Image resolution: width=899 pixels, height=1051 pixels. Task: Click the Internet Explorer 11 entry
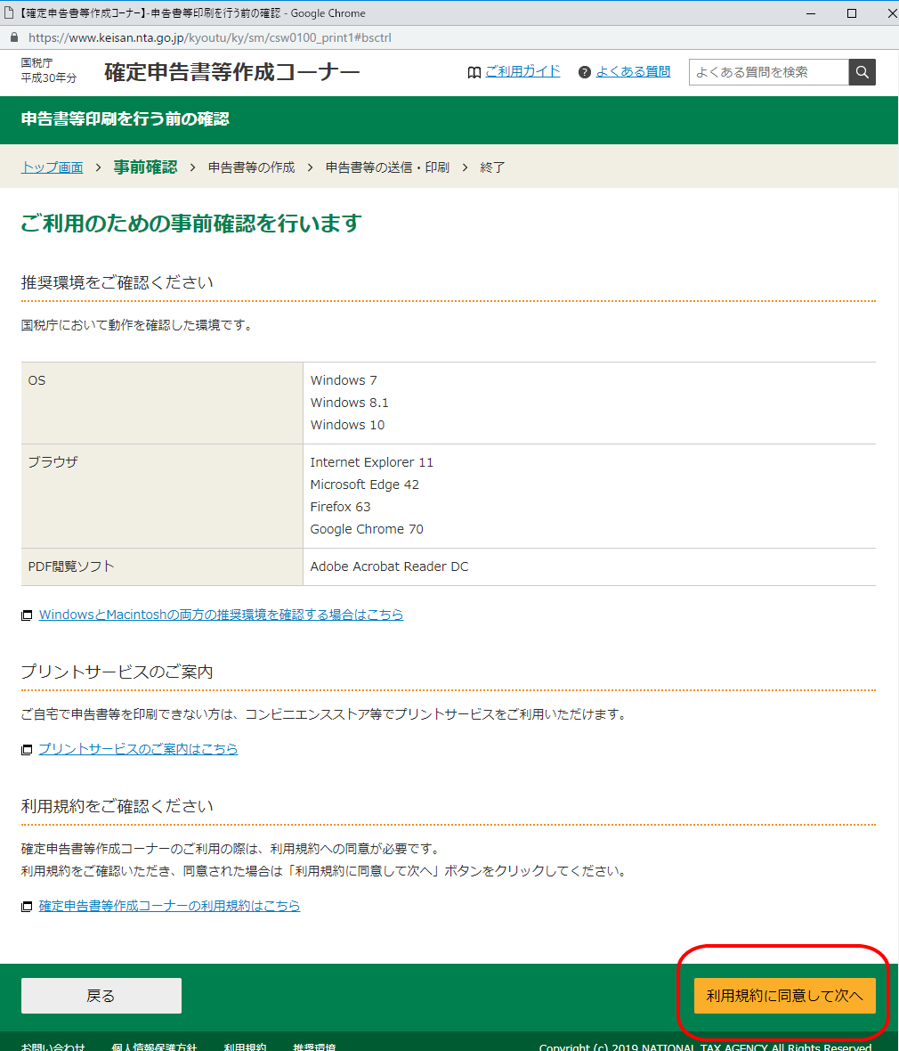372,462
